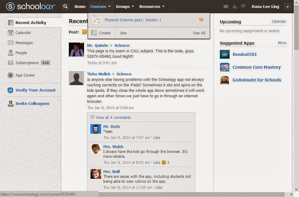This screenshot has width=299, height=197.
Task: Click the post composer pencil icon
Action: click(85, 32)
